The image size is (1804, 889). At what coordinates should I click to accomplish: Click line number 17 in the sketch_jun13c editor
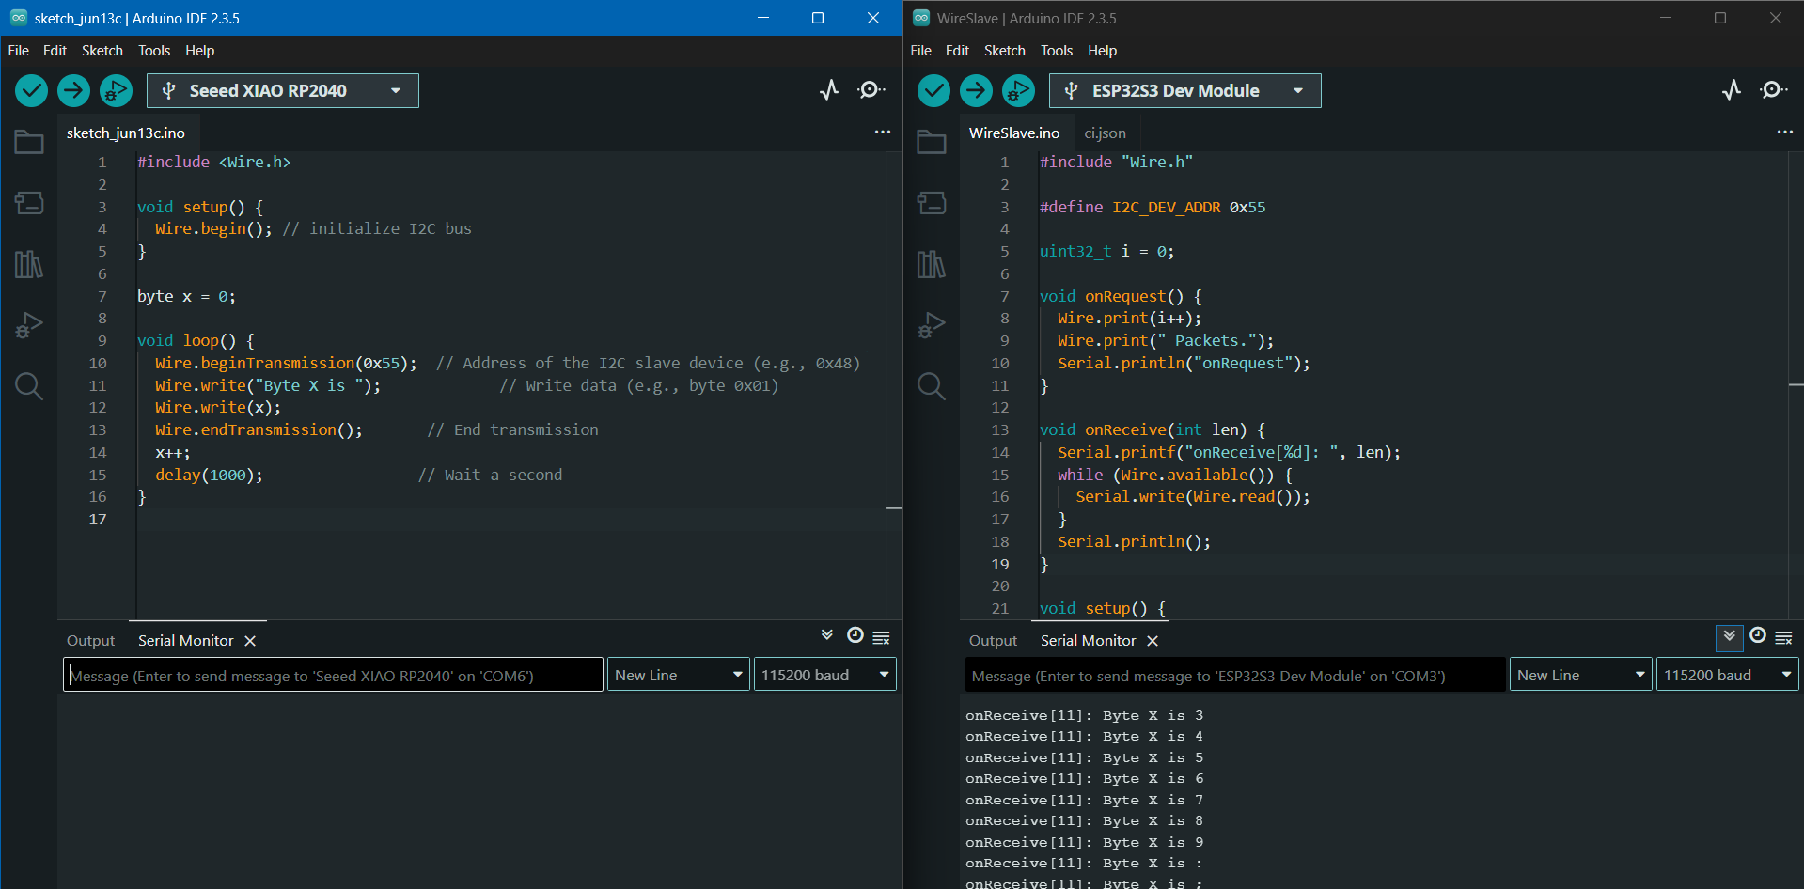tap(98, 520)
